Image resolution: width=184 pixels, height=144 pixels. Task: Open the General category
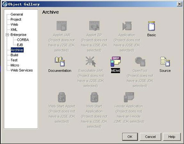tap(17, 14)
